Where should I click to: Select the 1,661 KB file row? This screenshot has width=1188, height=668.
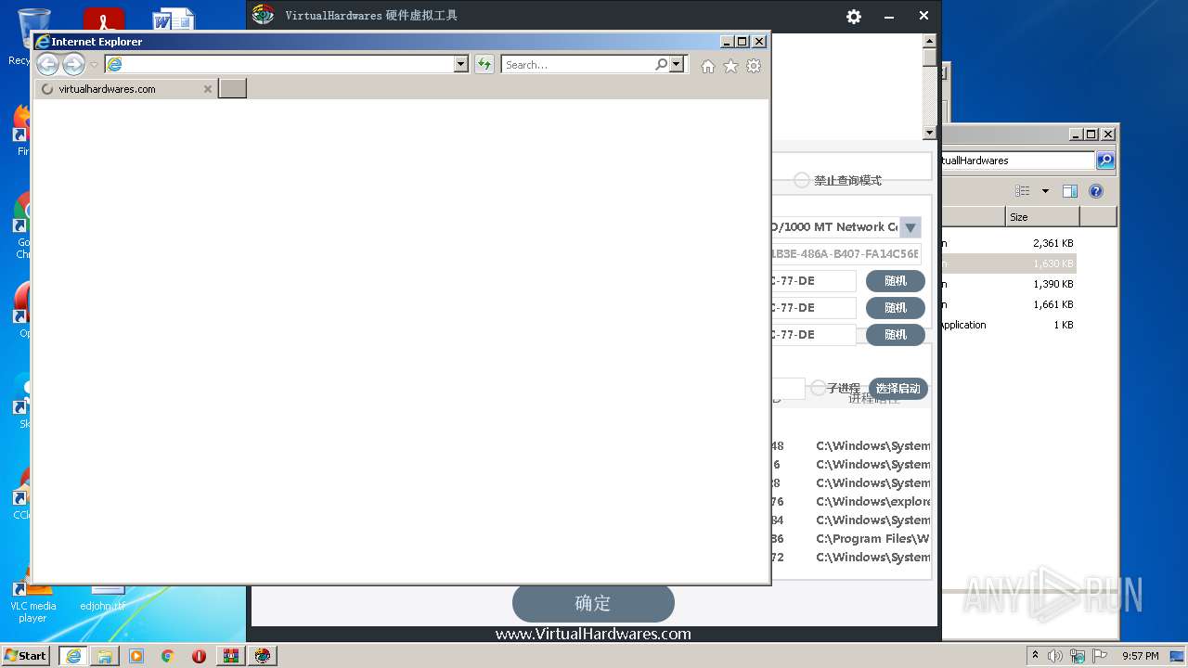tap(1008, 304)
